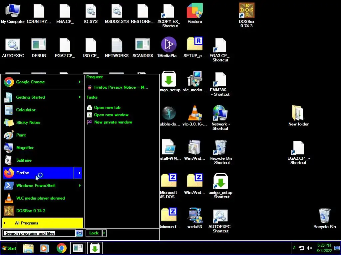Select the vlc_media... installer icon
Image resolution: width=341 pixels, height=255 pixels.
coord(194,82)
